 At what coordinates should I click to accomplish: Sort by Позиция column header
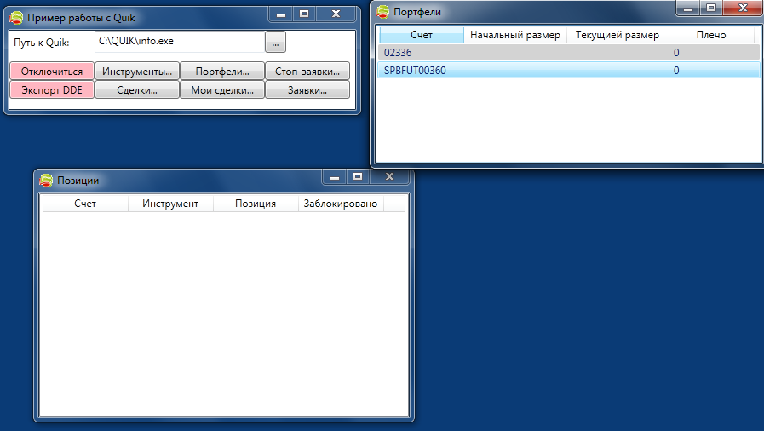coord(256,204)
